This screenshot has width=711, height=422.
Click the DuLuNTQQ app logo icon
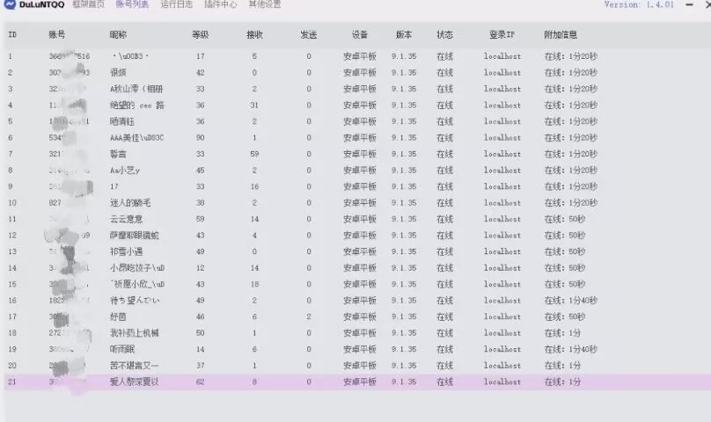pos(10,4)
